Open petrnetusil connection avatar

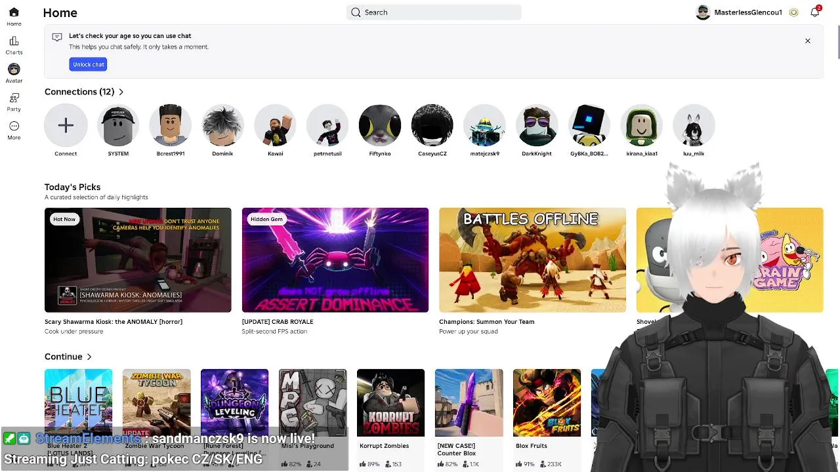pos(327,125)
